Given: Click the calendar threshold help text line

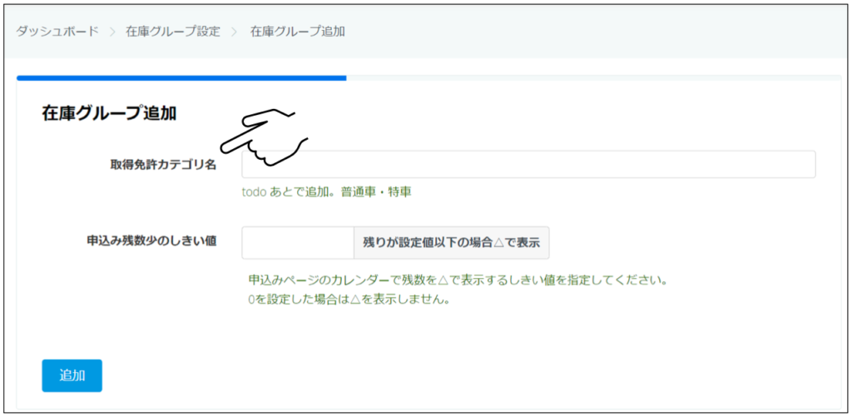Looking at the screenshot, I should [x=457, y=280].
